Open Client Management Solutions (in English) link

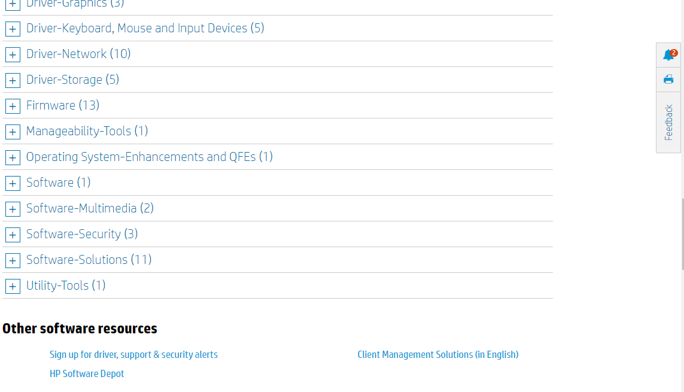437,354
